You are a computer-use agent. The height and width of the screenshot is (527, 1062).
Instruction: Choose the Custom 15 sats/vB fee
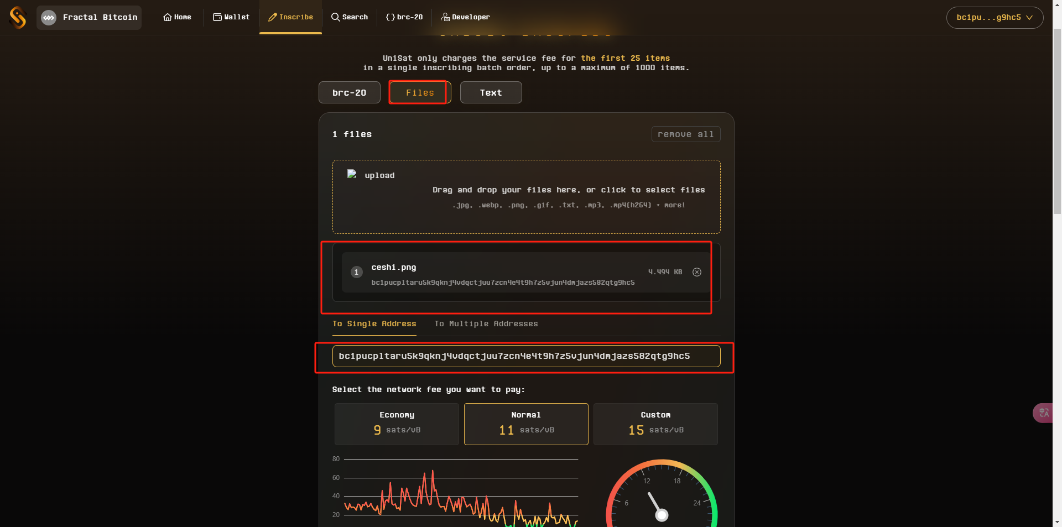click(x=655, y=424)
